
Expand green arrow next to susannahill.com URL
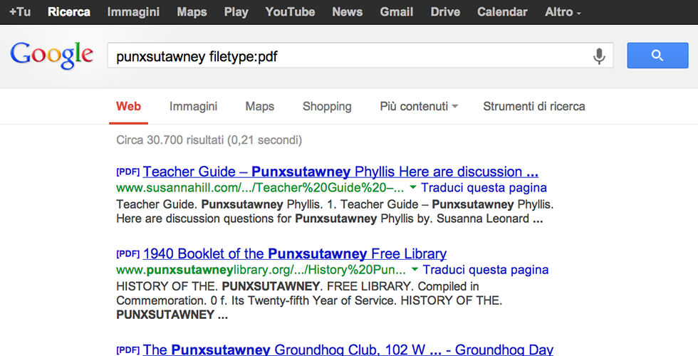click(412, 189)
